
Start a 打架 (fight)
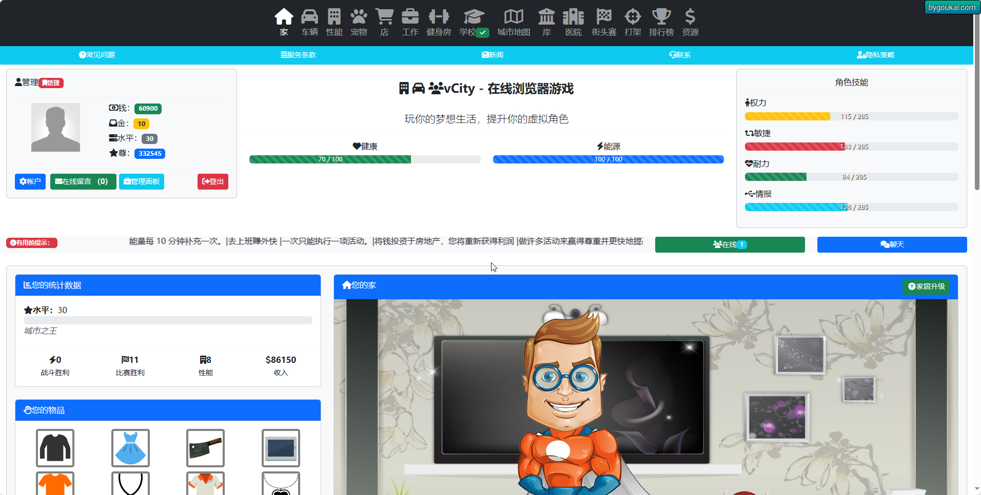(633, 22)
